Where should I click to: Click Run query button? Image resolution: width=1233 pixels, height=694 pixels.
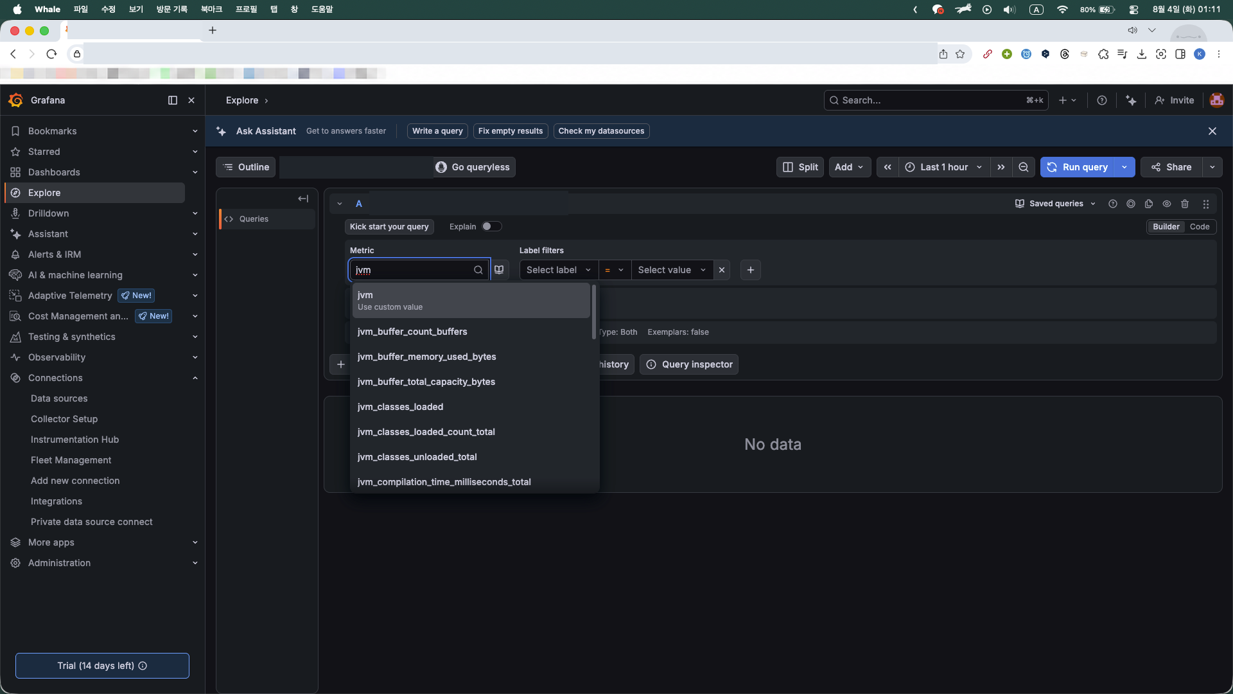(x=1078, y=167)
